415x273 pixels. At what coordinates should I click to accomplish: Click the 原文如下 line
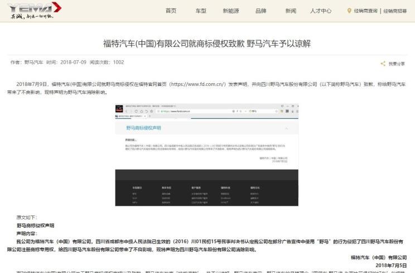pyautogui.click(x=27, y=217)
